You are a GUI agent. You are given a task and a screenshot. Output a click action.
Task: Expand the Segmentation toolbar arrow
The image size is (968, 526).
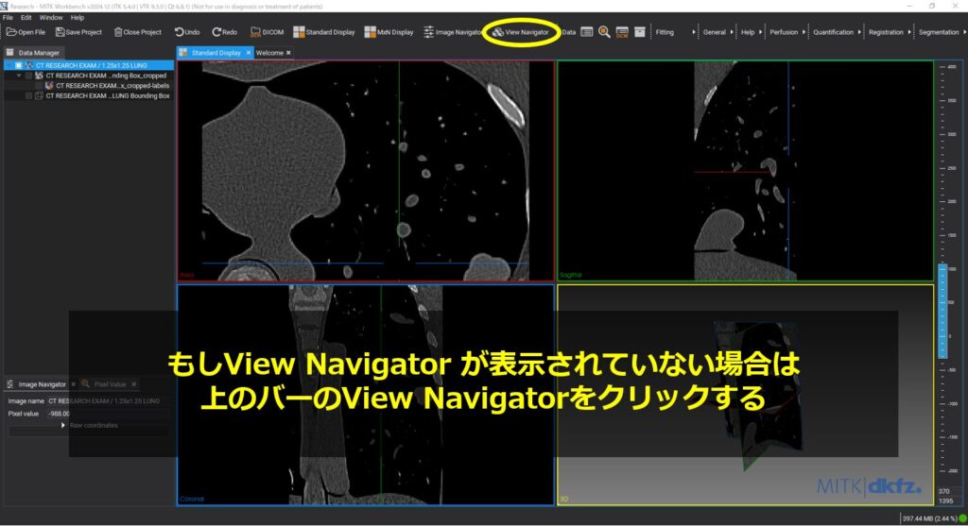[964, 32]
